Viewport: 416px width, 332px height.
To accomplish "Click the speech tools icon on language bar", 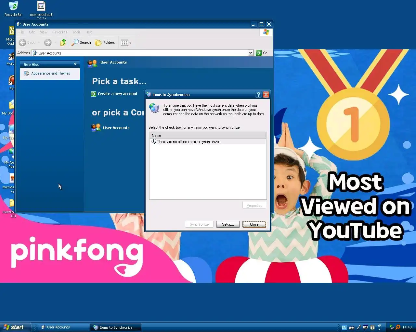I will [365, 327].
